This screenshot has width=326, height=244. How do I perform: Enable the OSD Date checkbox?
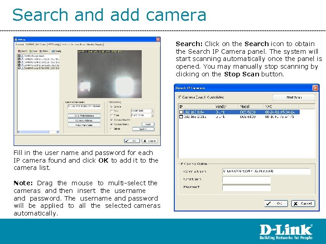point(112,111)
